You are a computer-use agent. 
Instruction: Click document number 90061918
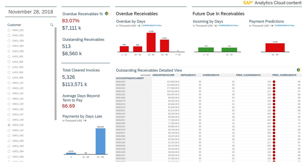120,88
